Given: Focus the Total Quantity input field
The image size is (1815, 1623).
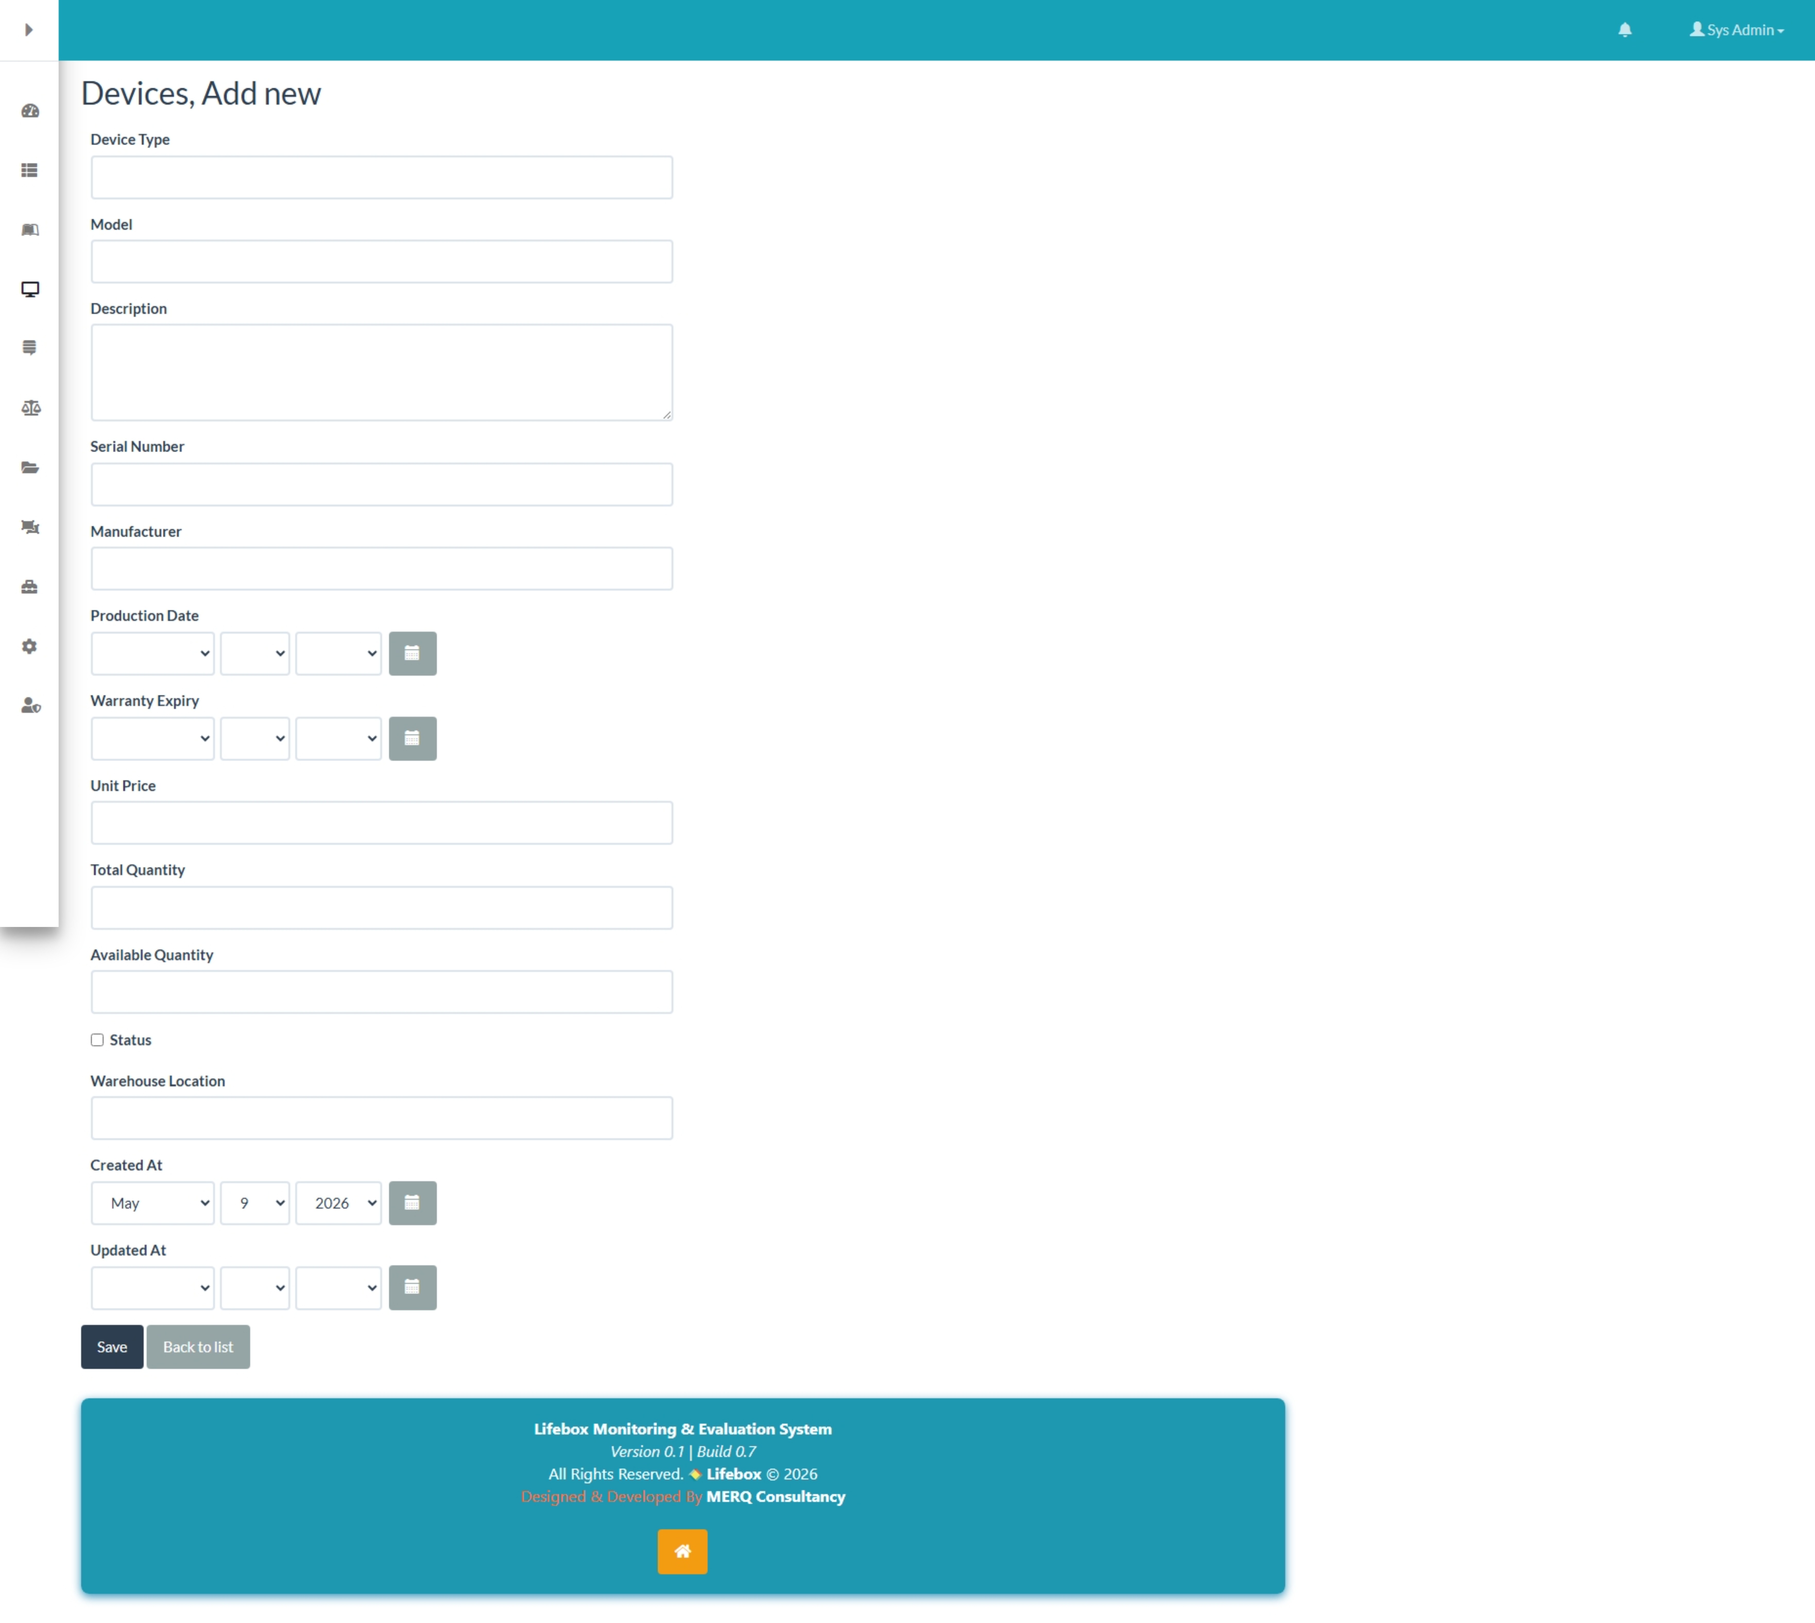Looking at the screenshot, I should [x=382, y=908].
